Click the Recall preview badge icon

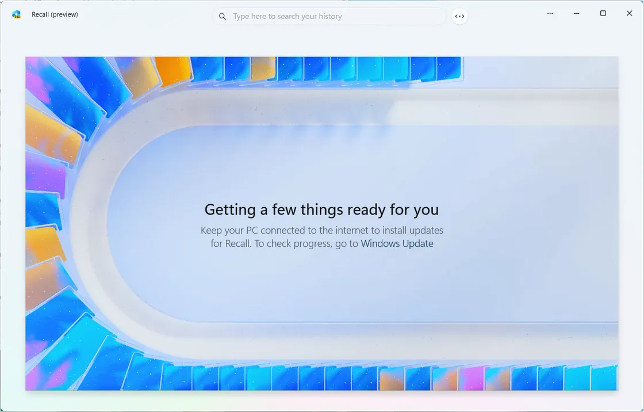click(x=16, y=14)
